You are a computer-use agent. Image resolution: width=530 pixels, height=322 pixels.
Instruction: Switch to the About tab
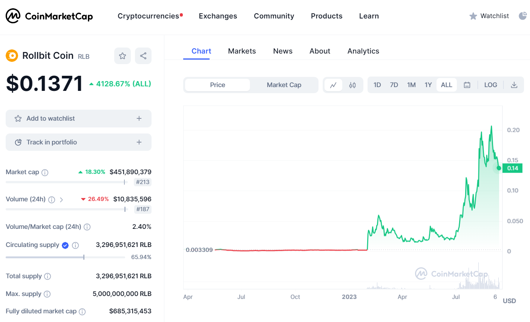320,51
